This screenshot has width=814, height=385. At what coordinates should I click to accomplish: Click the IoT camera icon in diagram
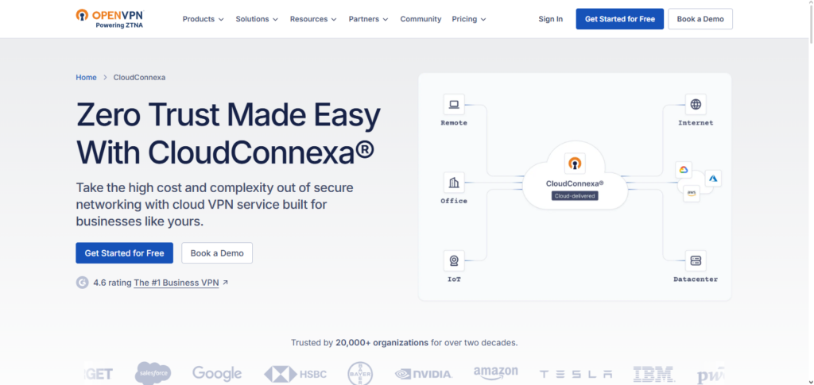pos(454,260)
